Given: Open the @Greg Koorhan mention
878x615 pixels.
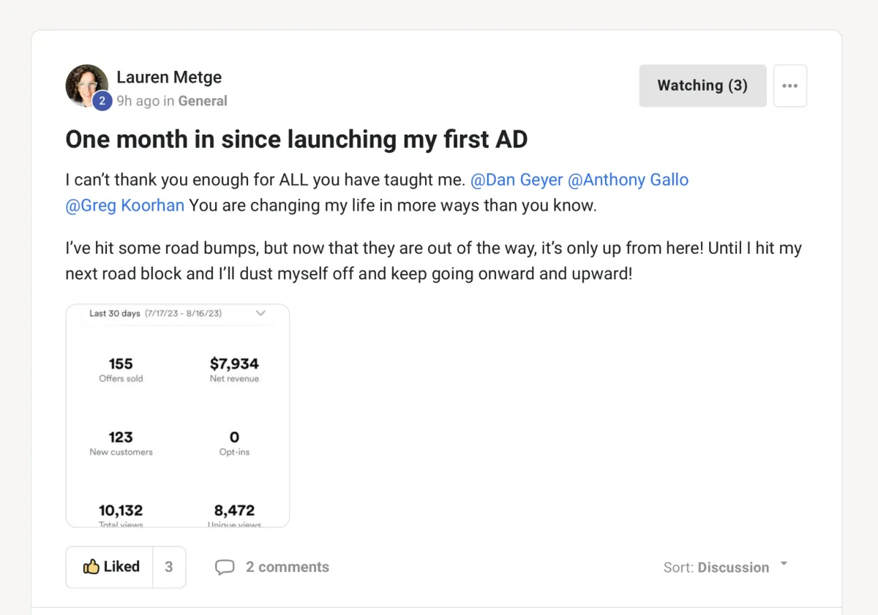Looking at the screenshot, I should [124, 205].
